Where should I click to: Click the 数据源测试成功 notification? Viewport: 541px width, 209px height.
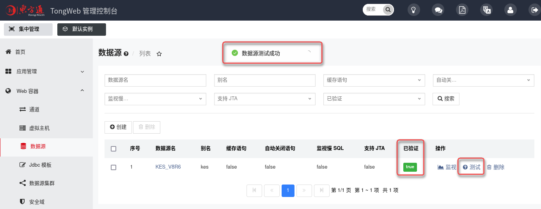[273, 54]
